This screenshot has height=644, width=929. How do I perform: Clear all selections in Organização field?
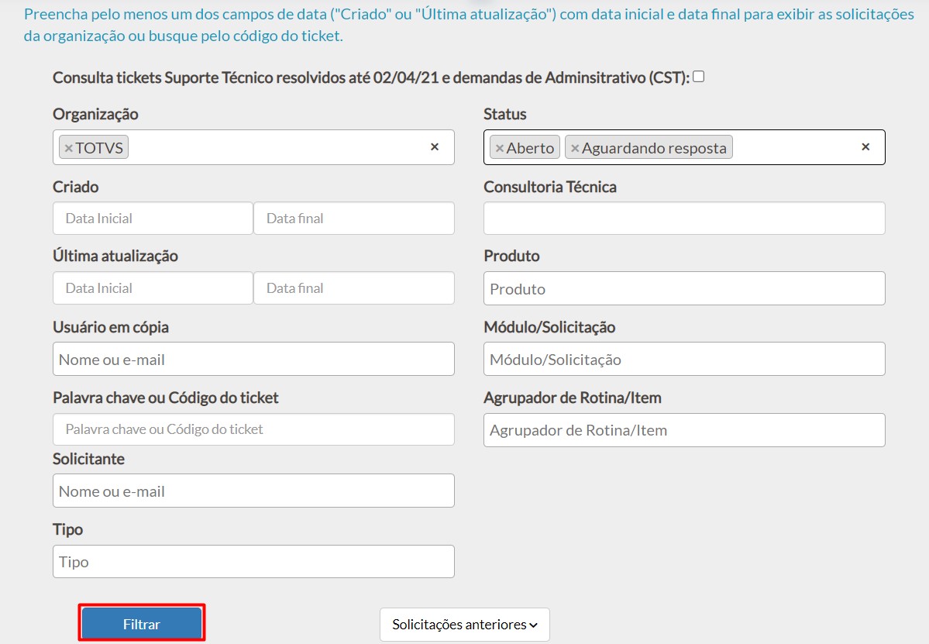pos(435,147)
